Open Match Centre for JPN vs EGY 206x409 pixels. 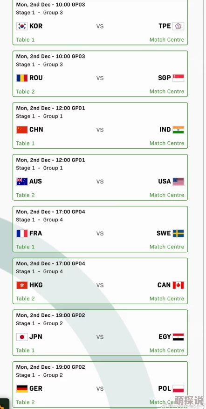pos(167,351)
